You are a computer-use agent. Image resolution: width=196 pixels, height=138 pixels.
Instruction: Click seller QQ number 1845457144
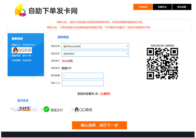click(x=28, y=45)
